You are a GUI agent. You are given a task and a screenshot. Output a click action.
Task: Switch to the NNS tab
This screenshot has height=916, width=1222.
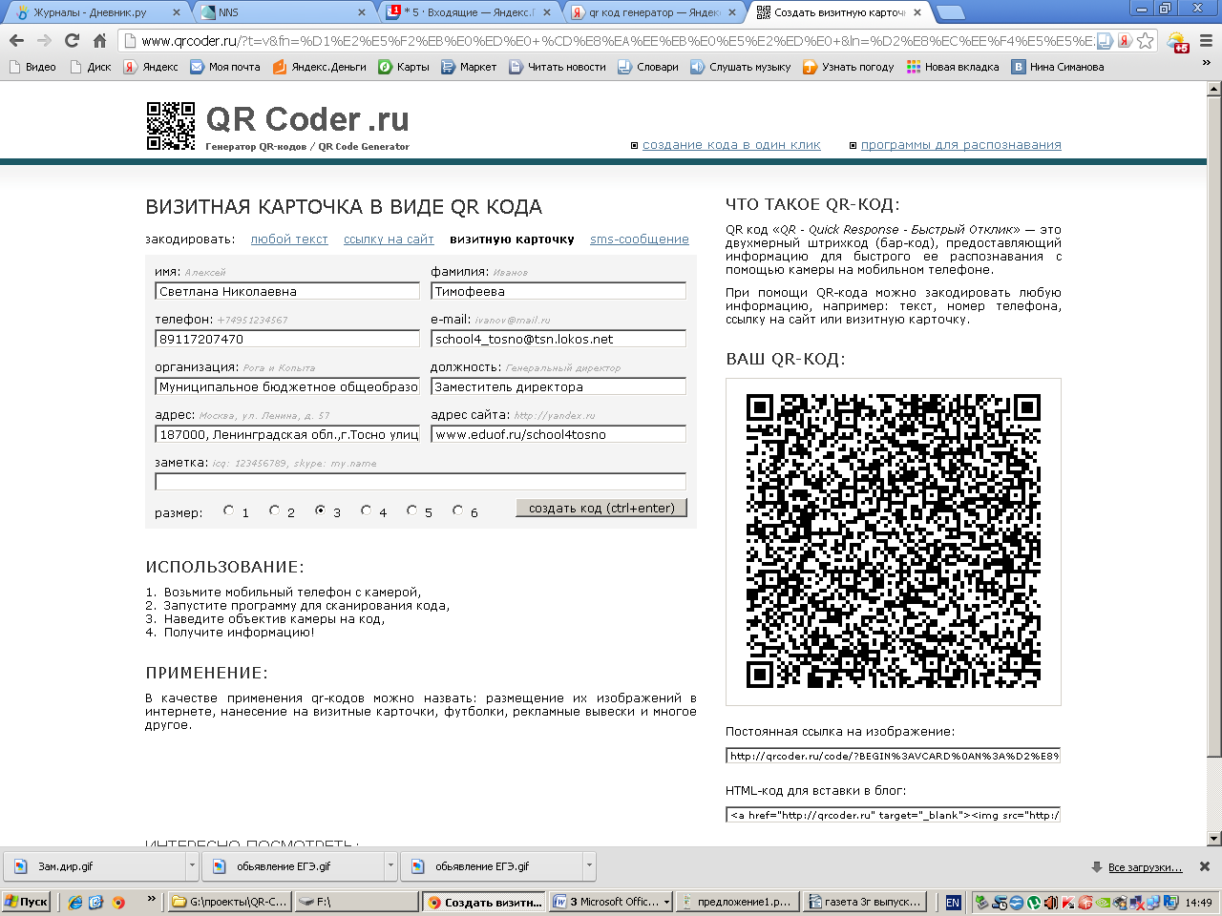[284, 12]
